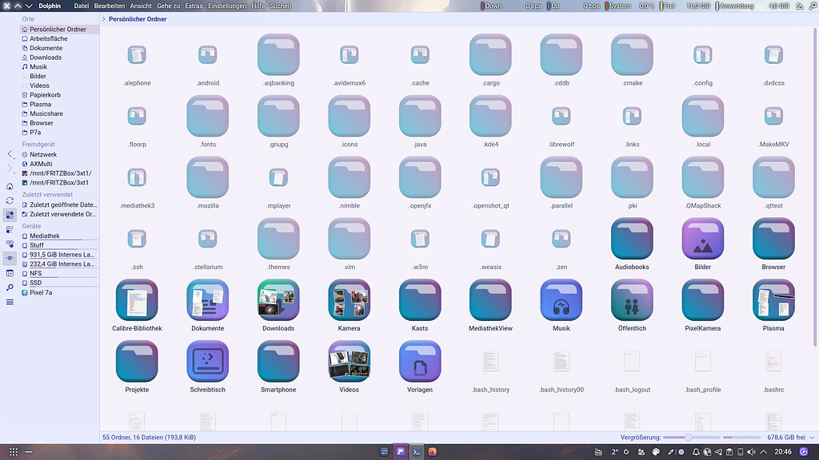This screenshot has height=460, width=819.
Task: Launch Firefox from the taskbar
Action: (433, 451)
